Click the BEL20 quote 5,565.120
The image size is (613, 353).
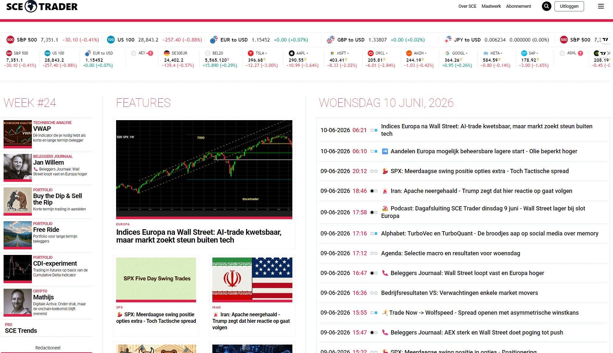pyautogui.click(x=216, y=60)
